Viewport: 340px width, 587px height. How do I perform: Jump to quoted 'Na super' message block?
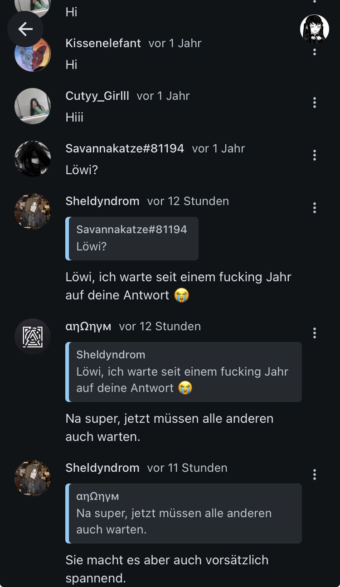tap(184, 514)
